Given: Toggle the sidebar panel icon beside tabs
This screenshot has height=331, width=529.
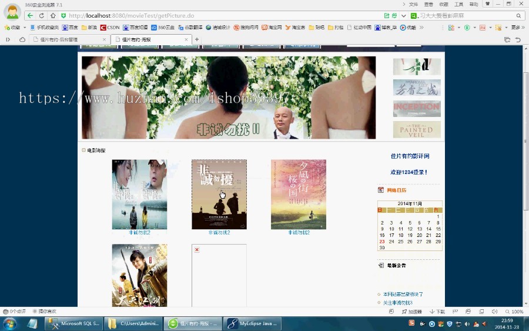Looking at the screenshot, I should (8, 39).
